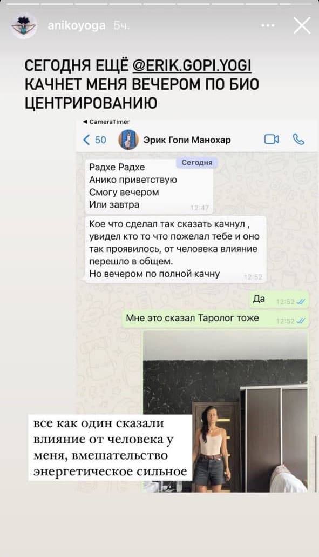
Task: Tap the story progress bar at the top
Action: click(160, 4)
